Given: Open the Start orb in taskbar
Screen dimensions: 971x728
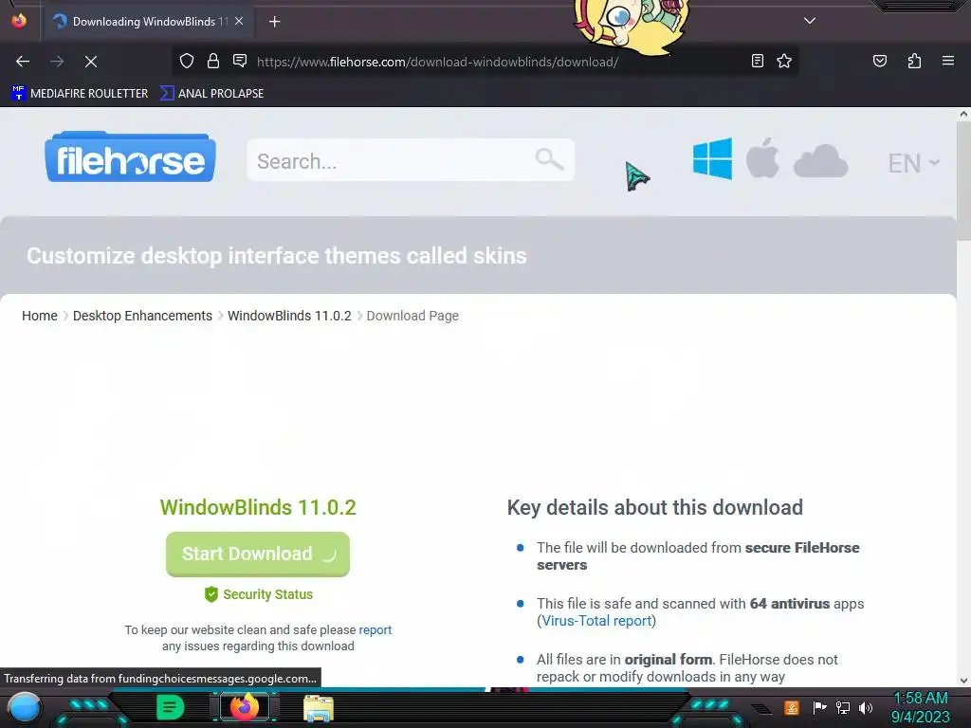Looking at the screenshot, I should (25, 708).
